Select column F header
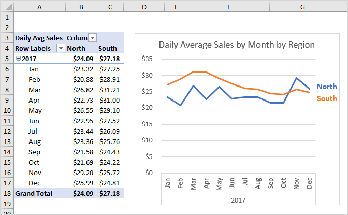The height and width of the screenshot is (215, 348). coord(229,7)
